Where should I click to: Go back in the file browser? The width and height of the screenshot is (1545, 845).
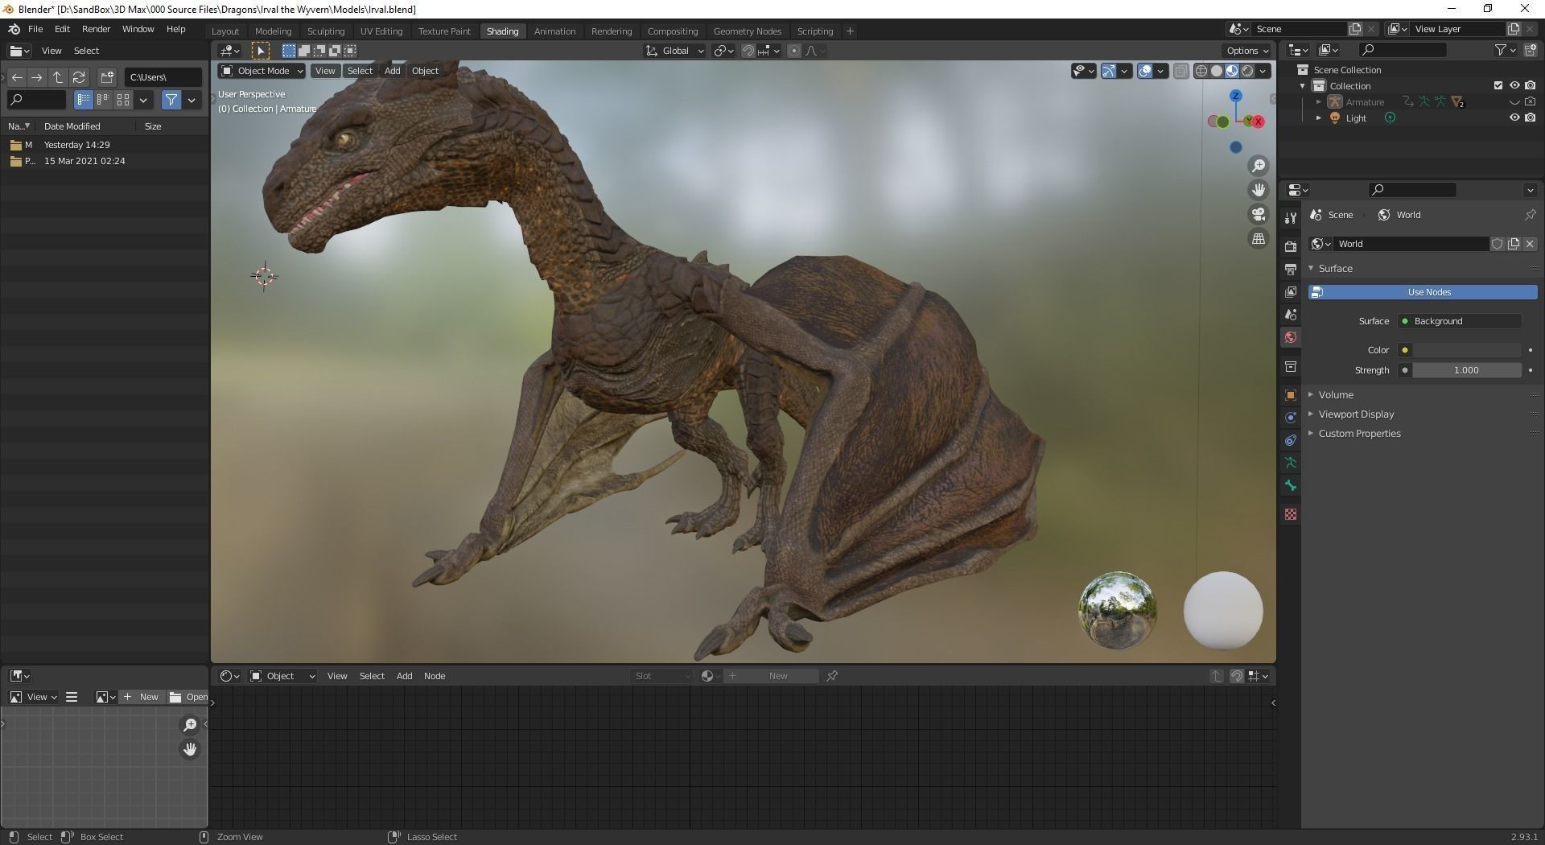pos(17,77)
